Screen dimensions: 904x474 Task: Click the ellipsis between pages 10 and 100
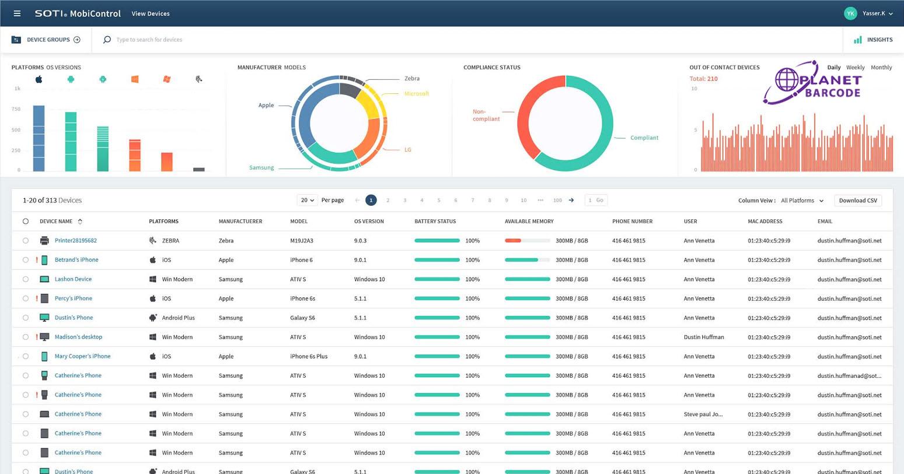coord(540,200)
